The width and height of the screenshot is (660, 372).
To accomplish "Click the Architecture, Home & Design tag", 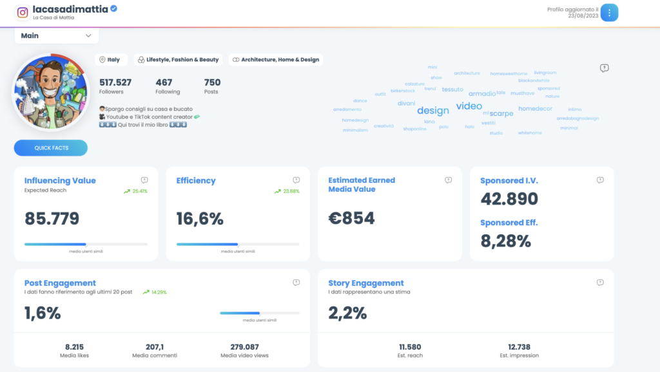I will pos(276,60).
